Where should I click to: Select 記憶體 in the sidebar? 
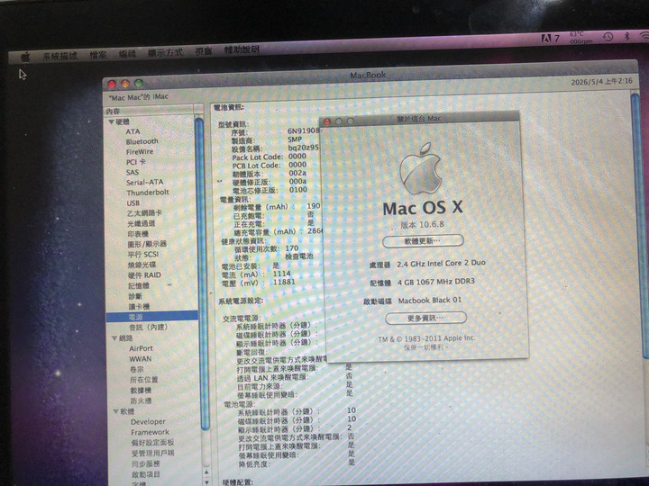(x=139, y=285)
